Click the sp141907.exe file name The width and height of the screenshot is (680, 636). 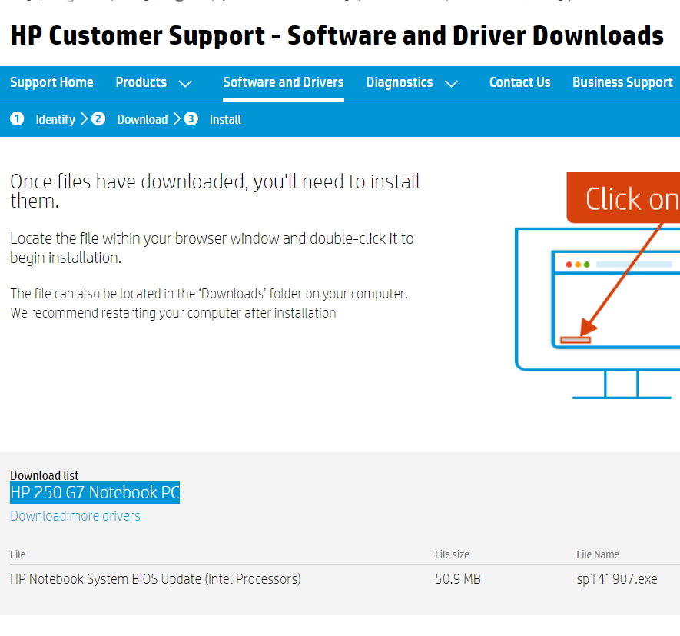(617, 579)
